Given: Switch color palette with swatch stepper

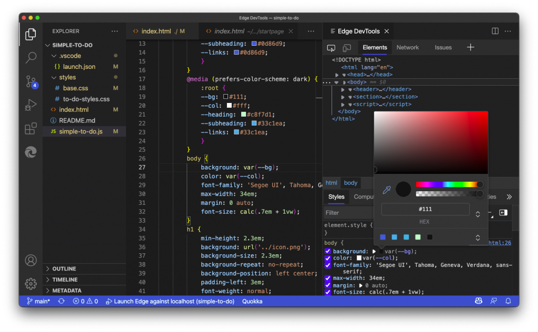Looking at the screenshot, I should pos(478,237).
